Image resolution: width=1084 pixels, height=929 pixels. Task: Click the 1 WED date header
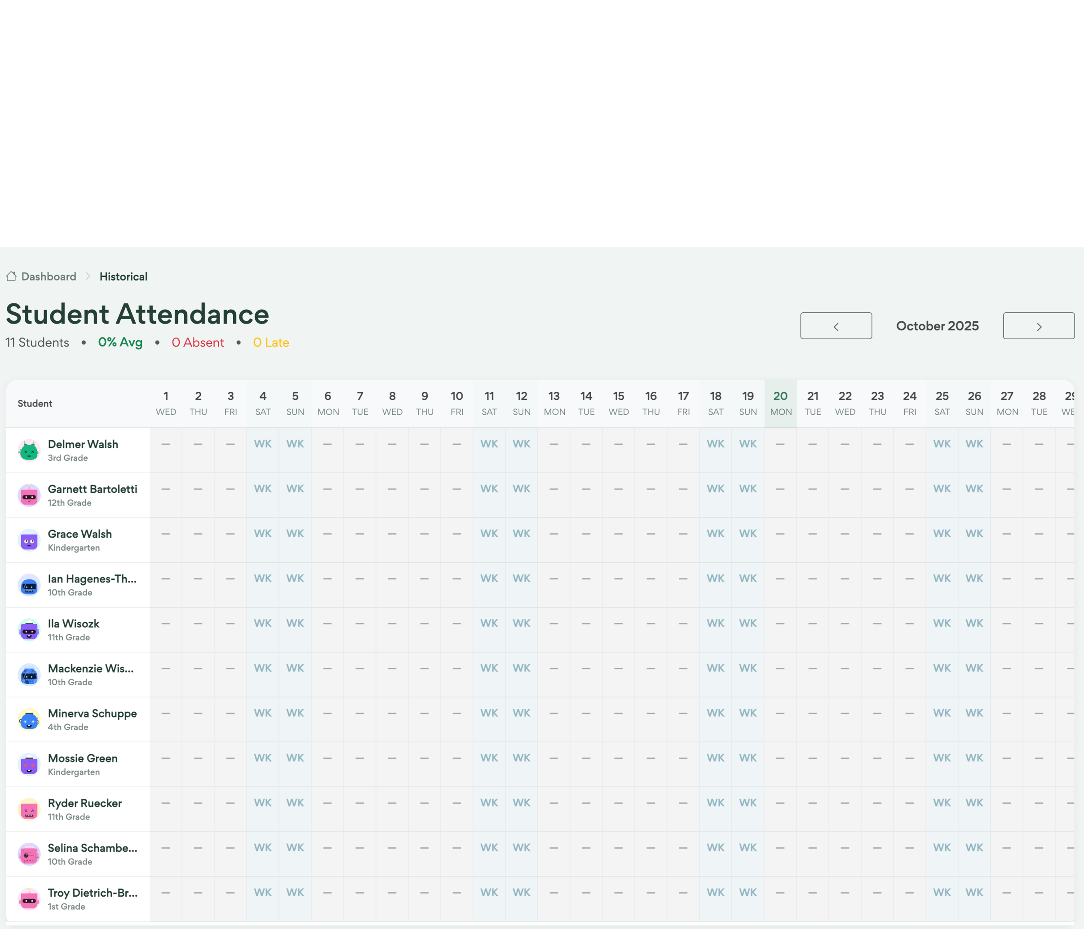coord(166,403)
